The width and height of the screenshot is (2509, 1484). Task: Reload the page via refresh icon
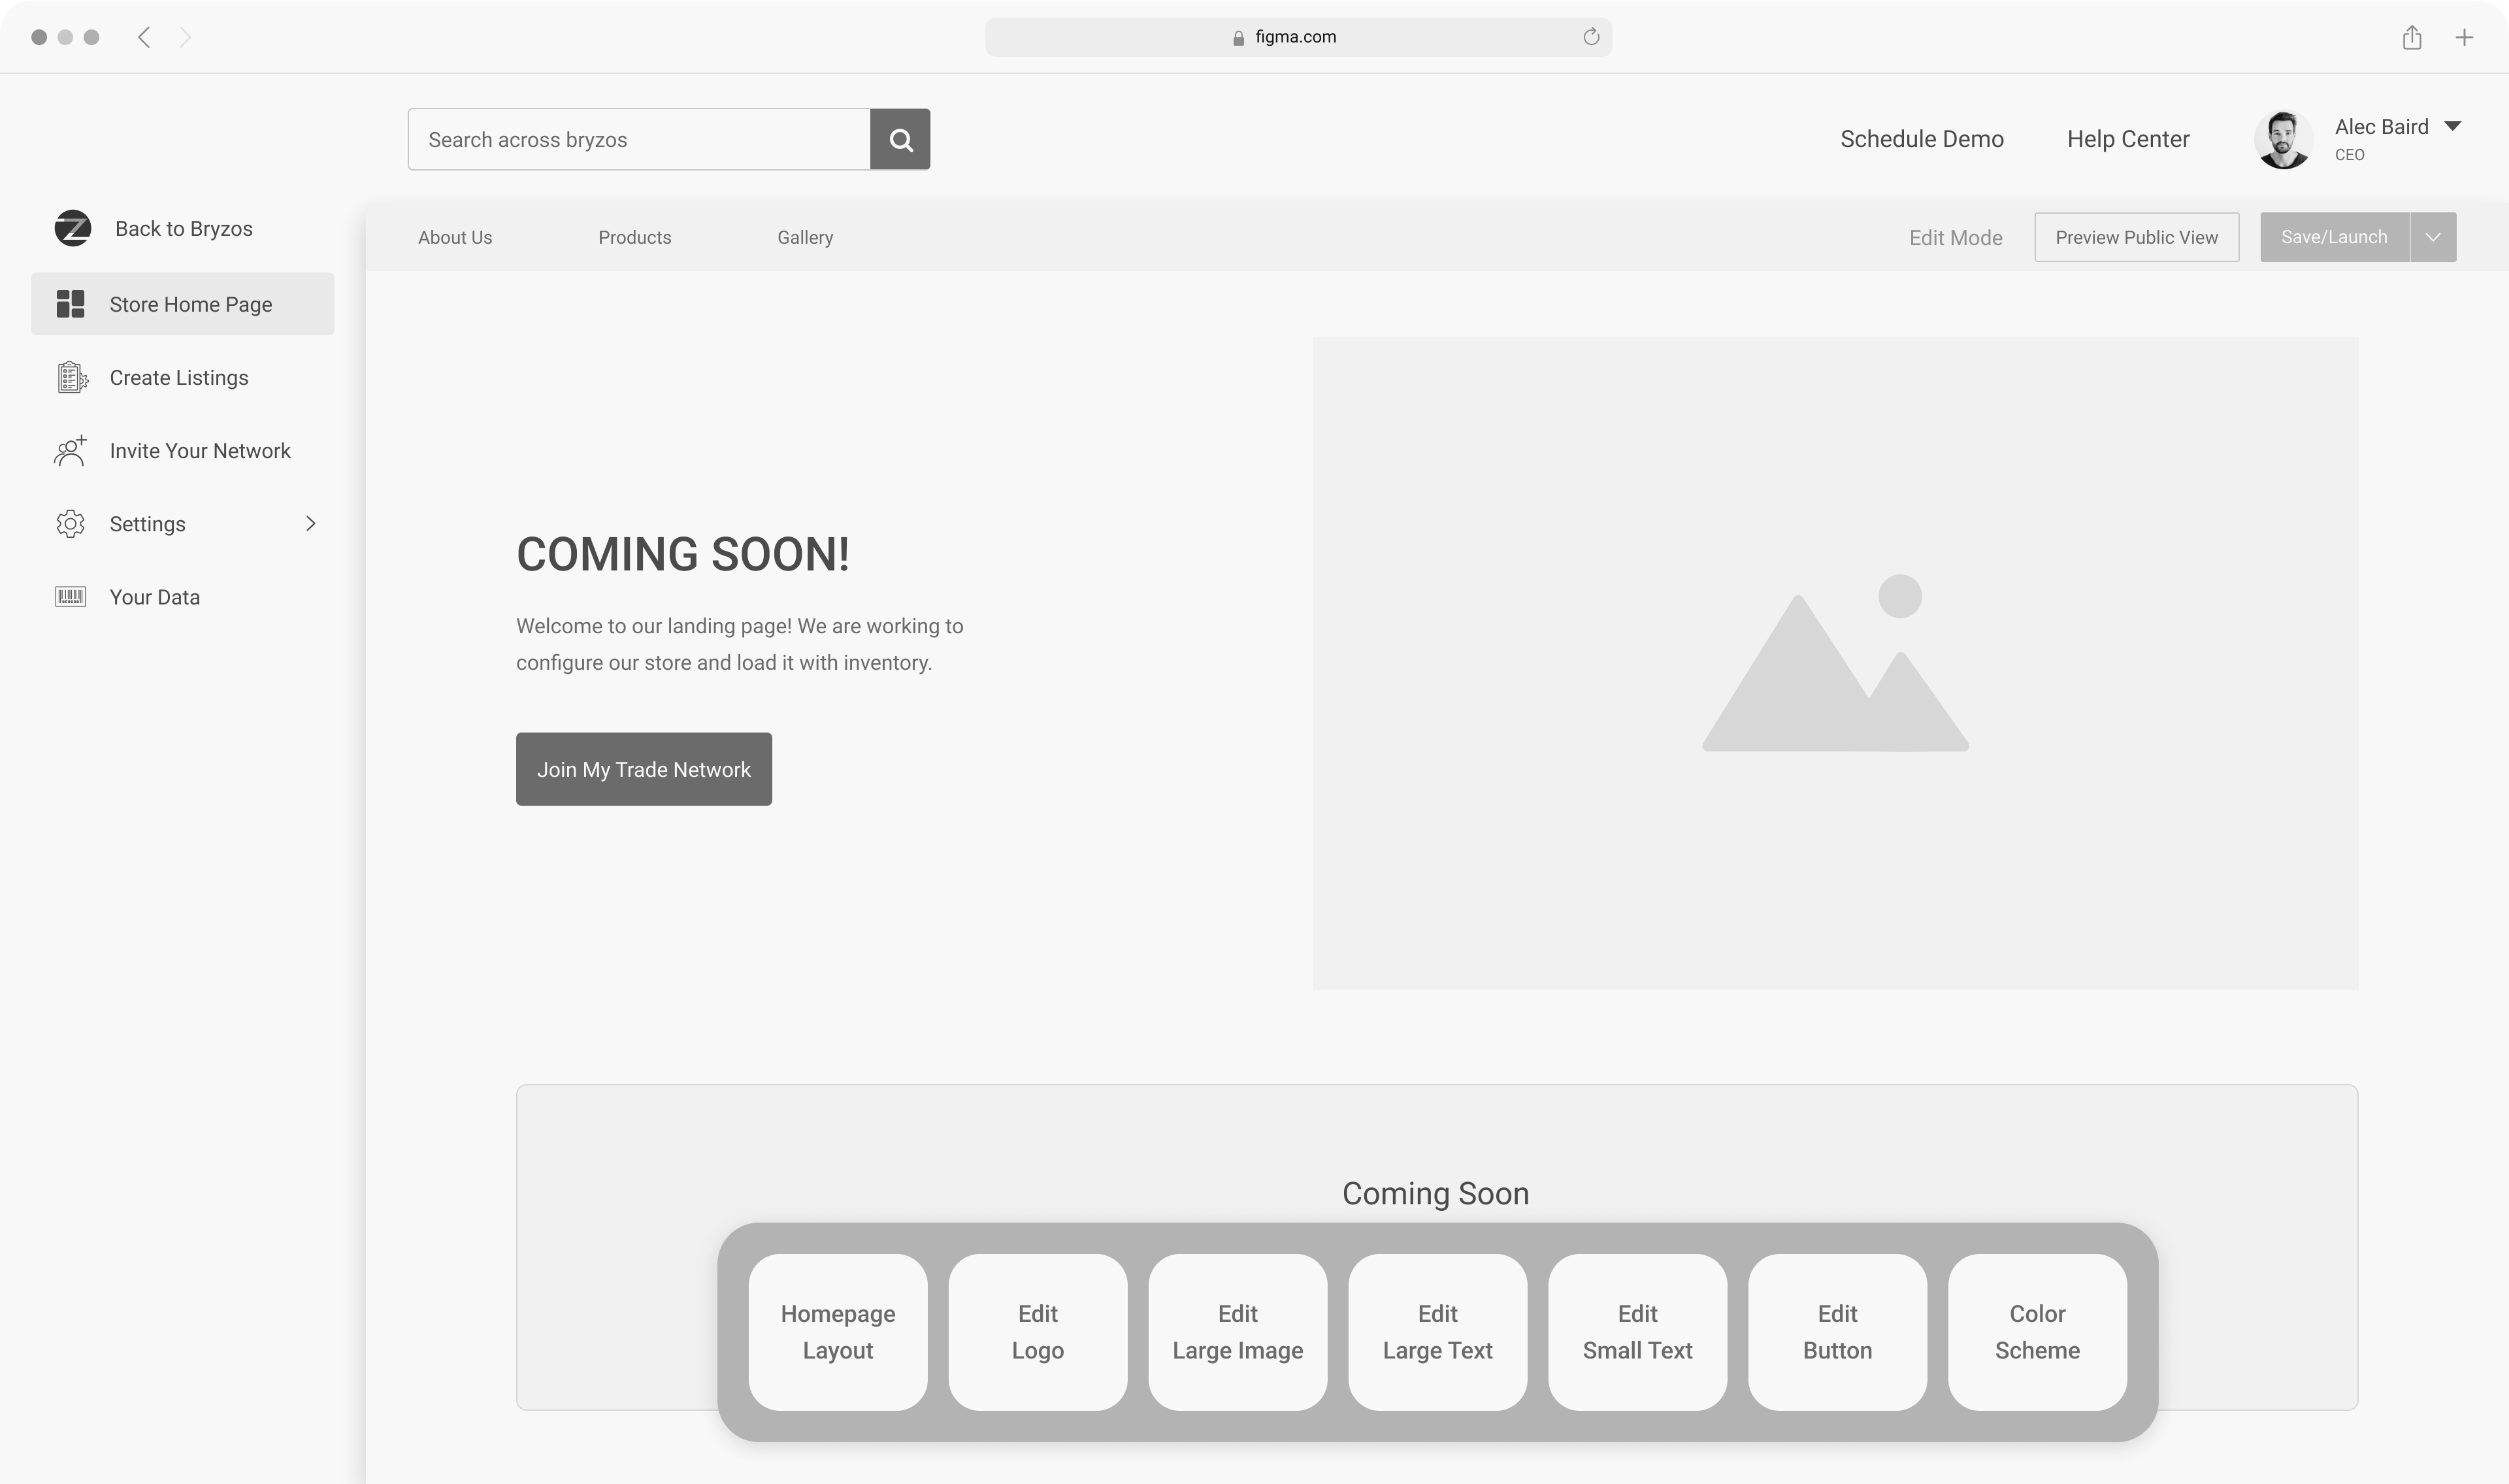click(1590, 37)
